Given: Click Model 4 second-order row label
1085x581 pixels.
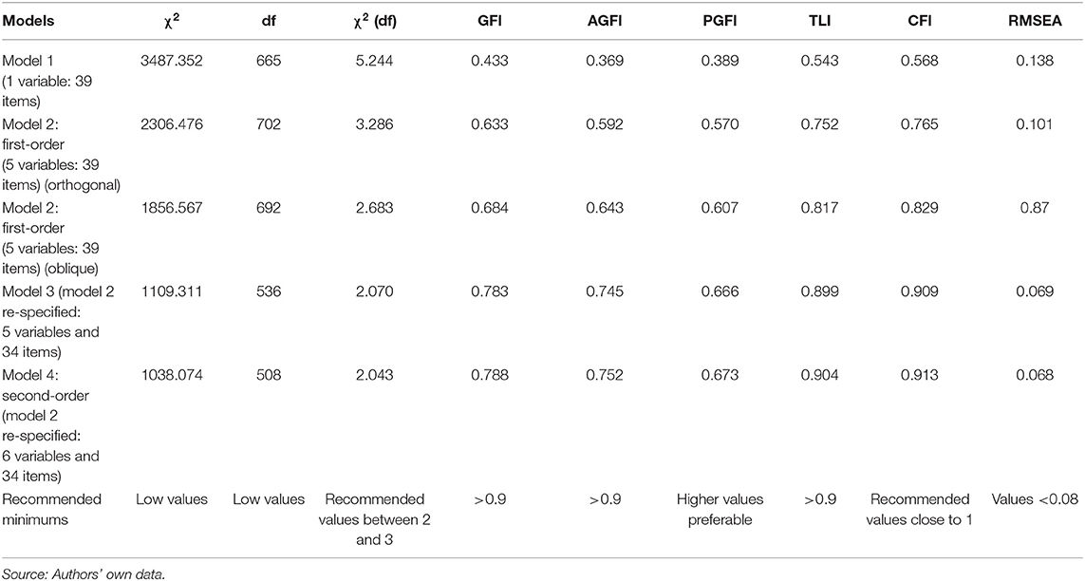Looking at the screenshot, I should (50, 425).
